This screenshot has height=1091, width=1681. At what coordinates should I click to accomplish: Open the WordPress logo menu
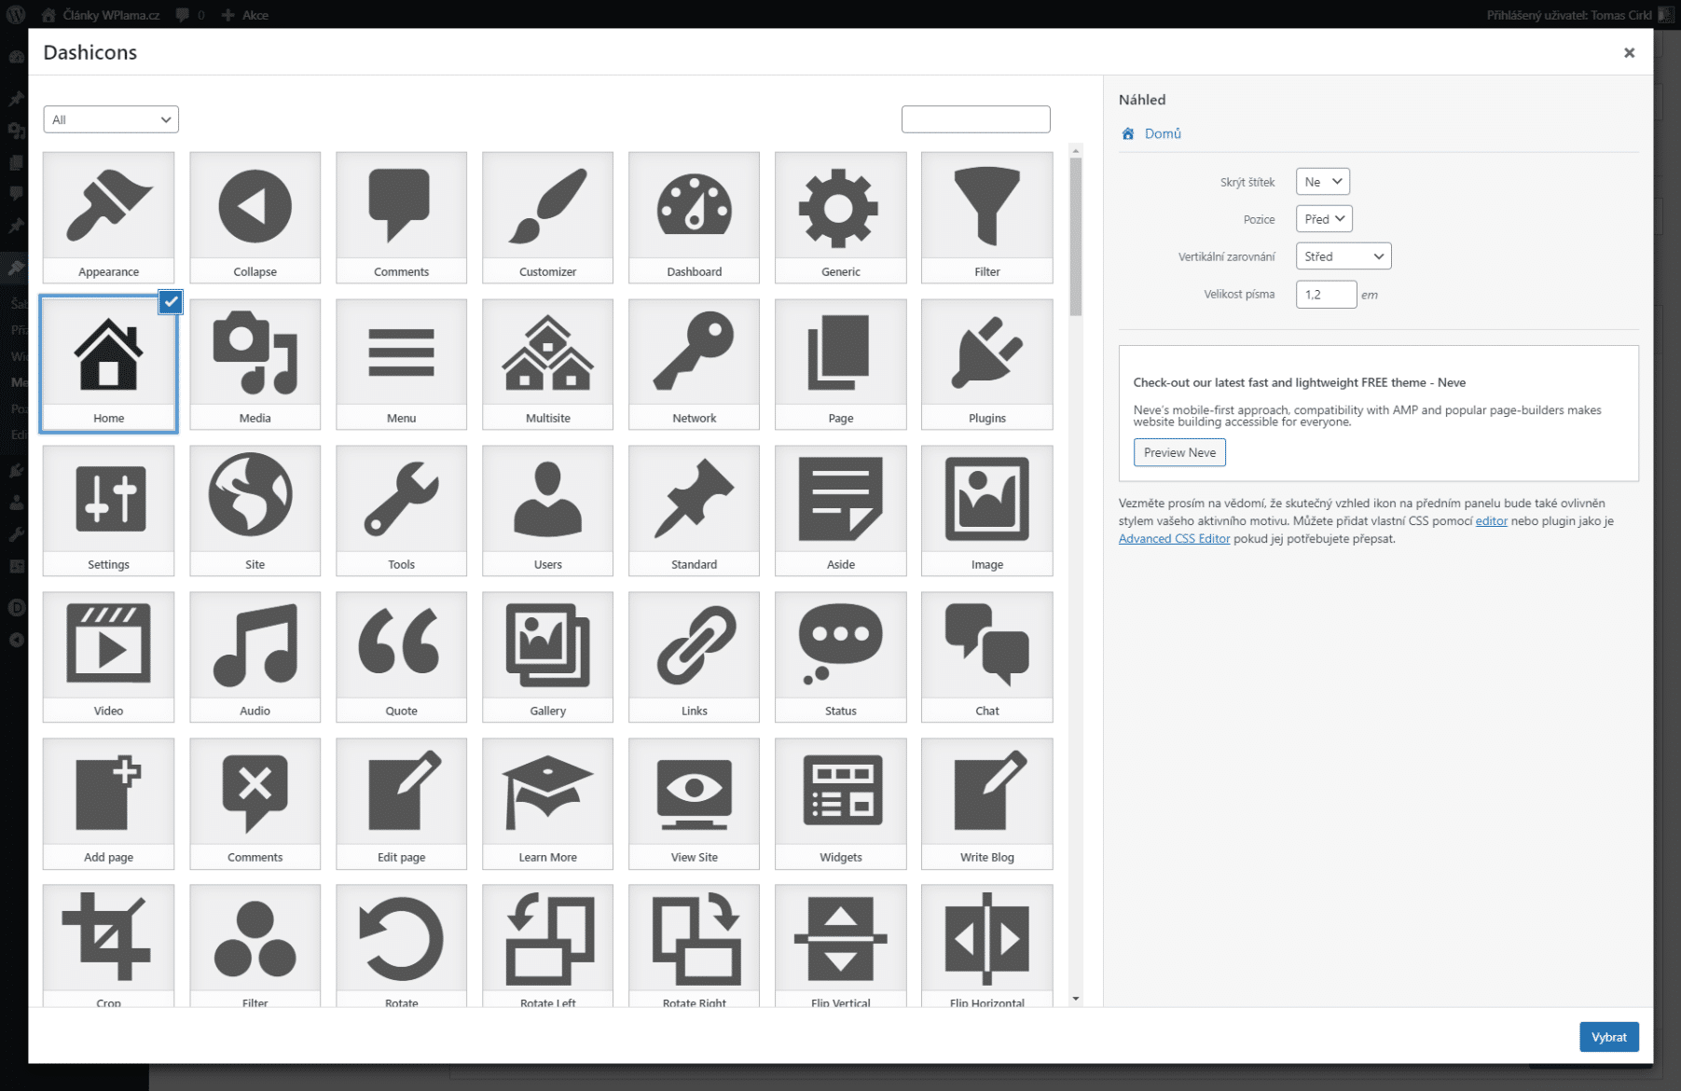tap(16, 15)
